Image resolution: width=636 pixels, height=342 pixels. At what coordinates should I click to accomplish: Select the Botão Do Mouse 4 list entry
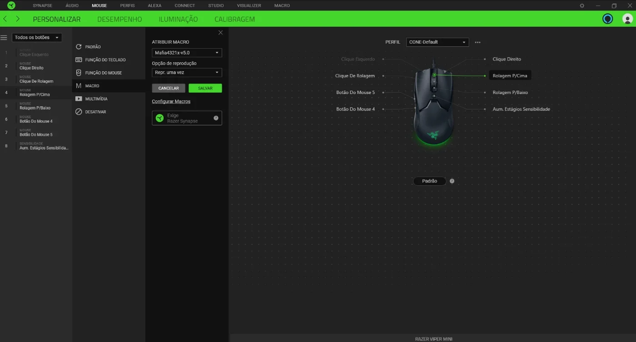(36, 119)
